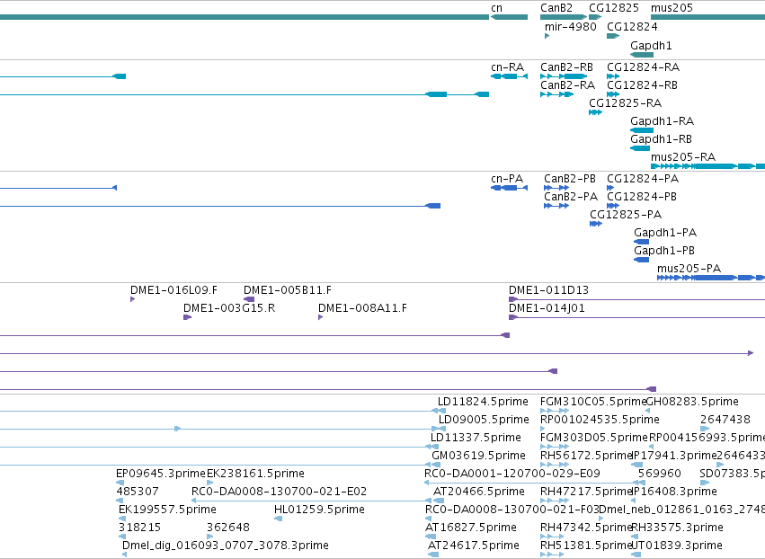Screen dimensions: 765x559
Task: Click the LD09005.5prime EST glyph
Action: [x=441, y=429]
